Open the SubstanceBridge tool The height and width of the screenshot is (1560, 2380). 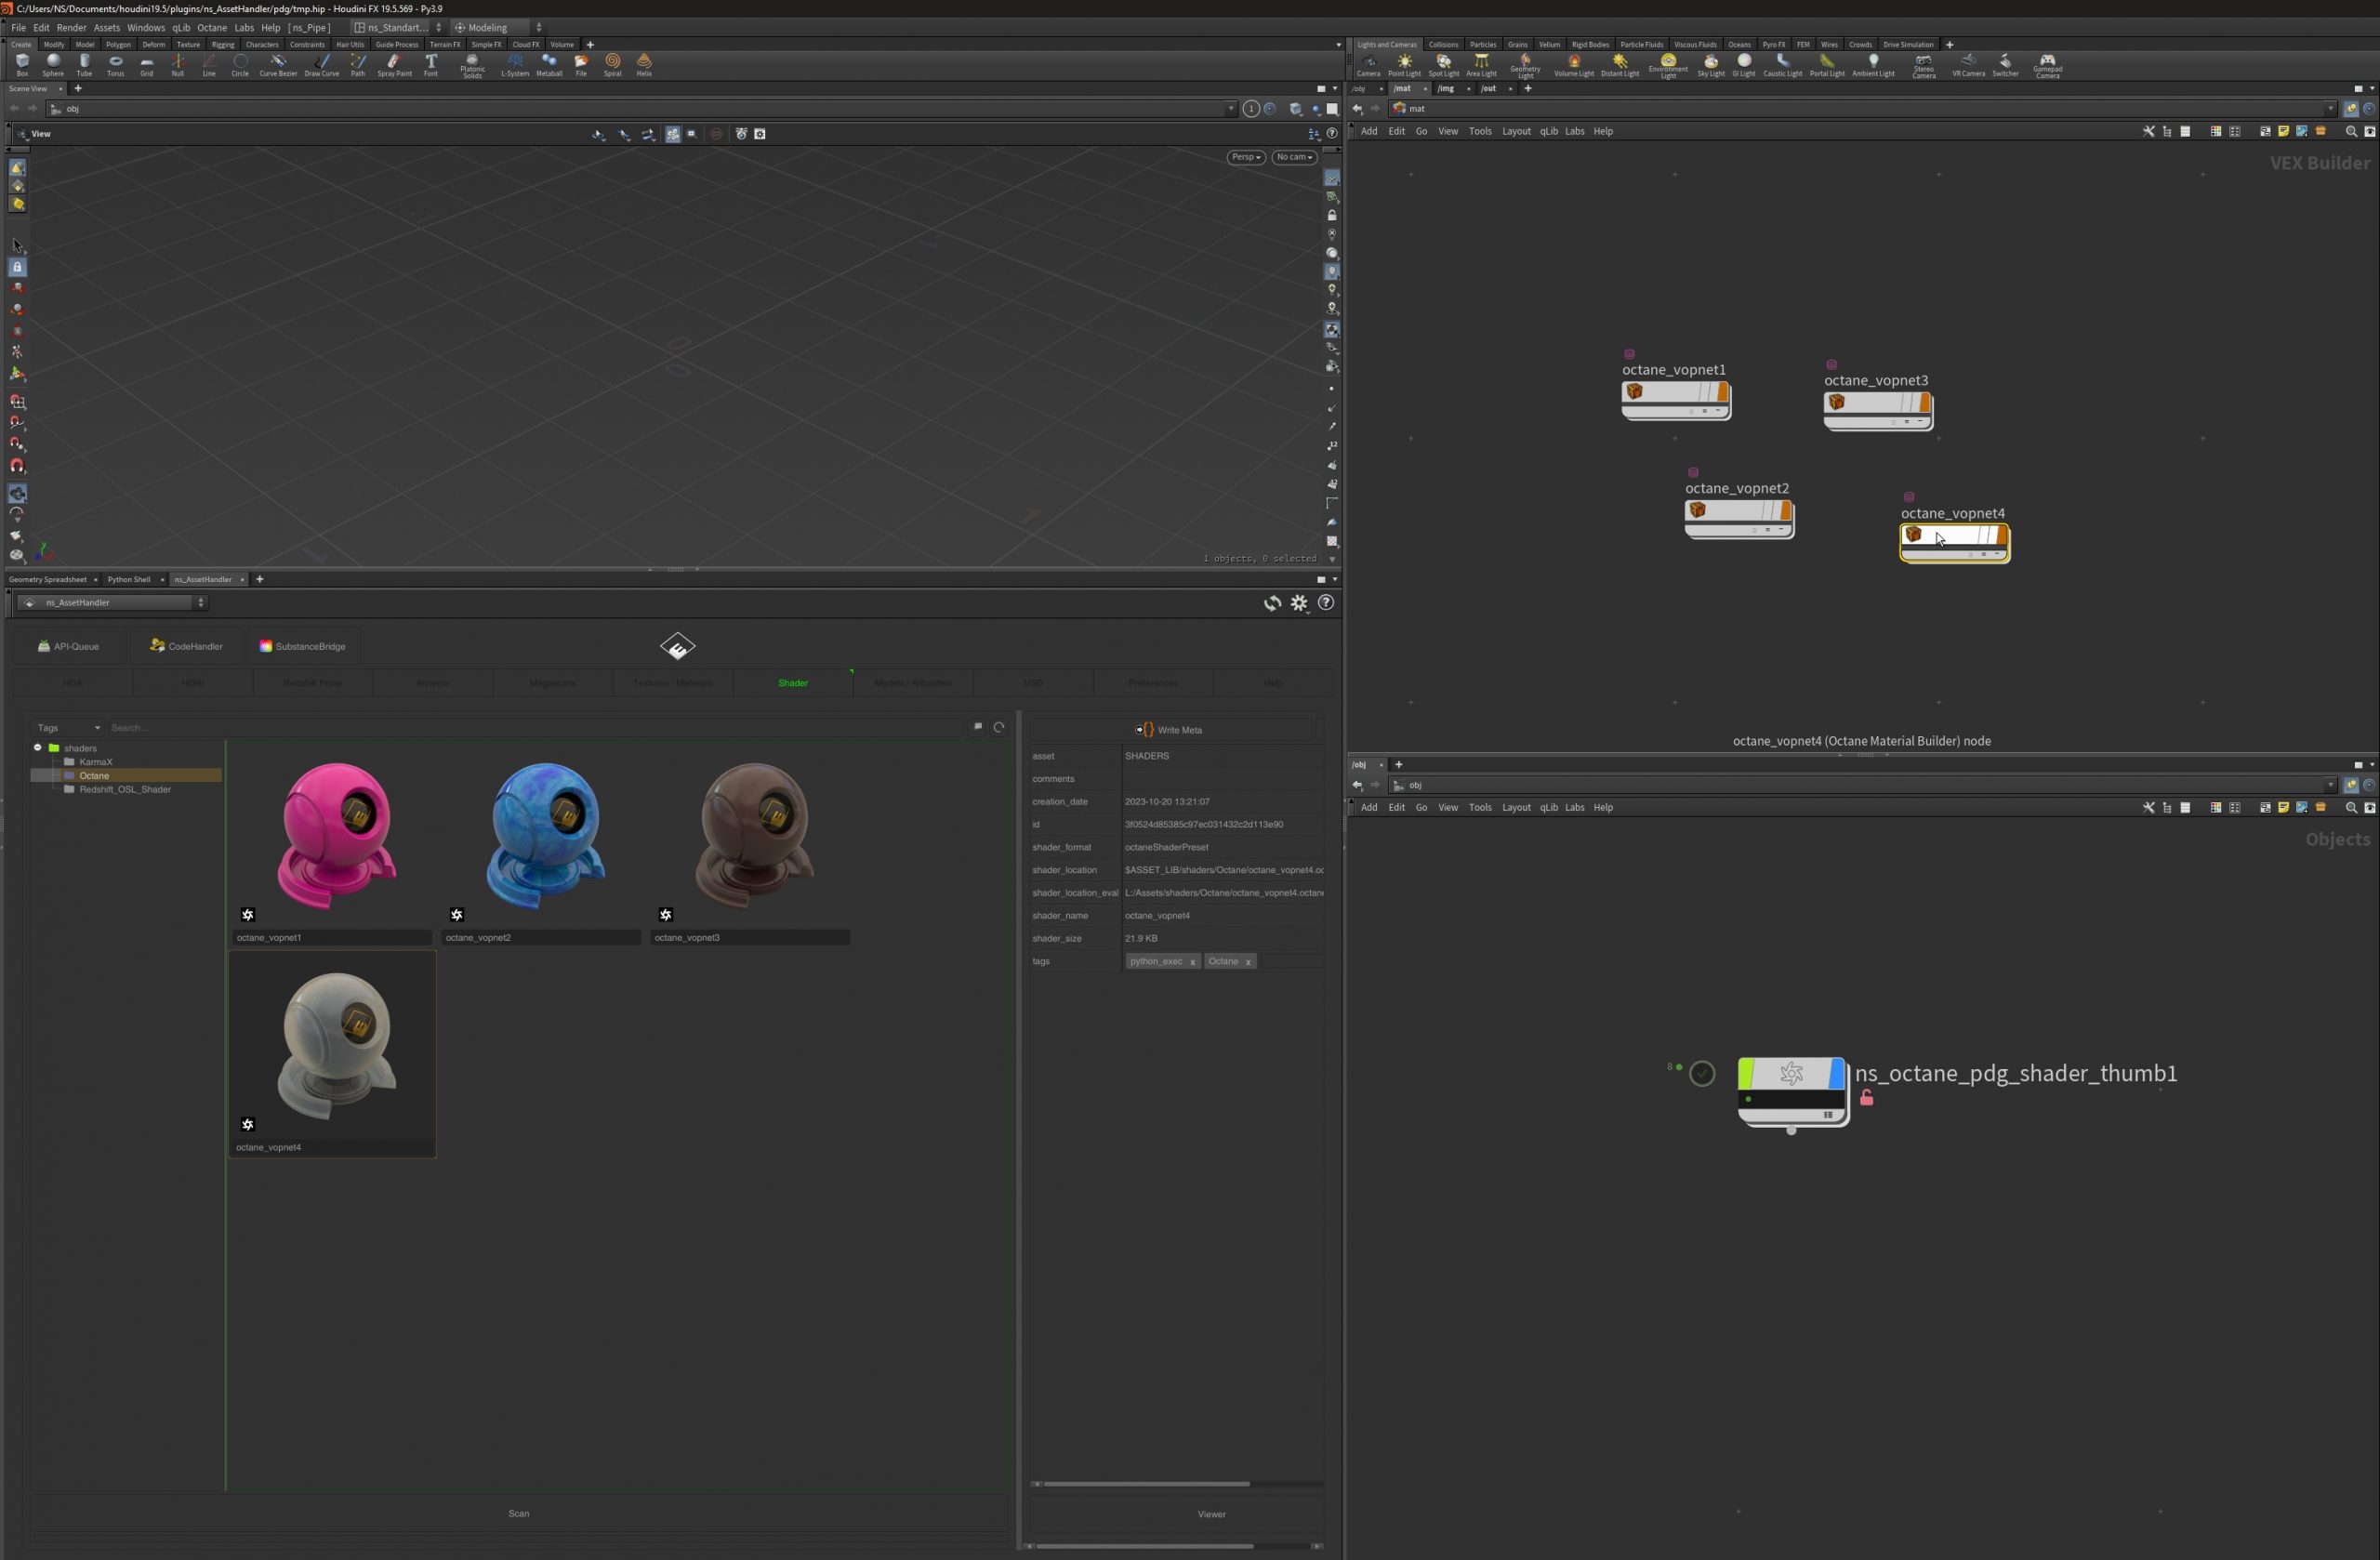pyautogui.click(x=302, y=646)
